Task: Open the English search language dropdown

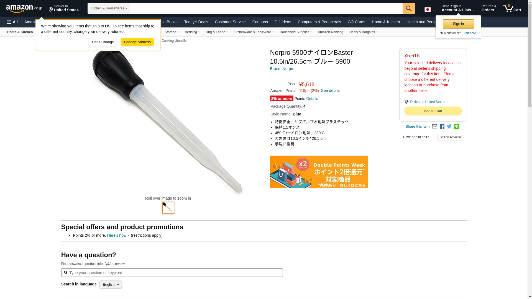Action: [x=111, y=285]
